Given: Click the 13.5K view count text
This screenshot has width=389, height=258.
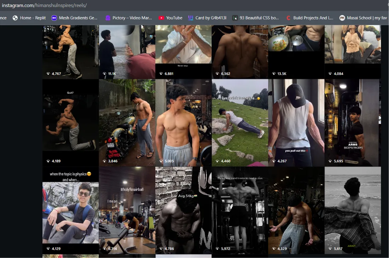Looking at the screenshot, I should [x=282, y=74].
